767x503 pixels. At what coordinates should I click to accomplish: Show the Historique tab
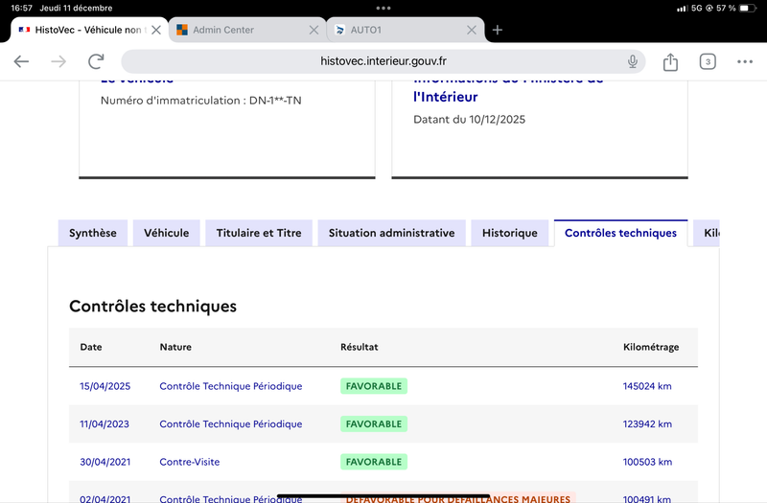coord(510,233)
